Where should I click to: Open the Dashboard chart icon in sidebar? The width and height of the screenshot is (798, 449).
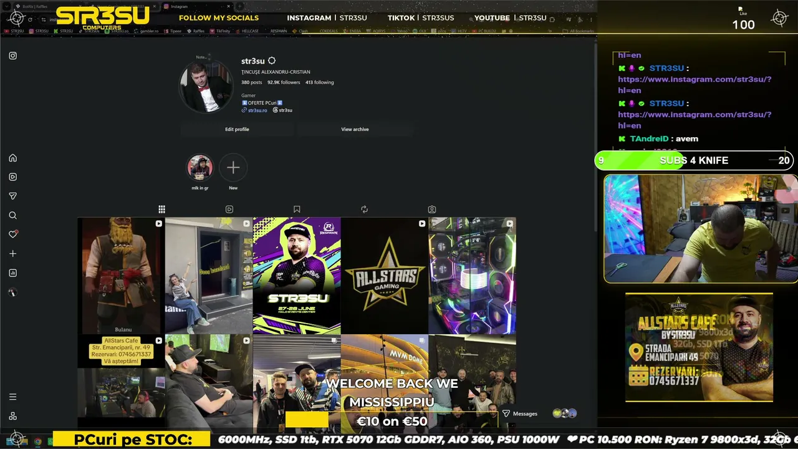(x=12, y=273)
